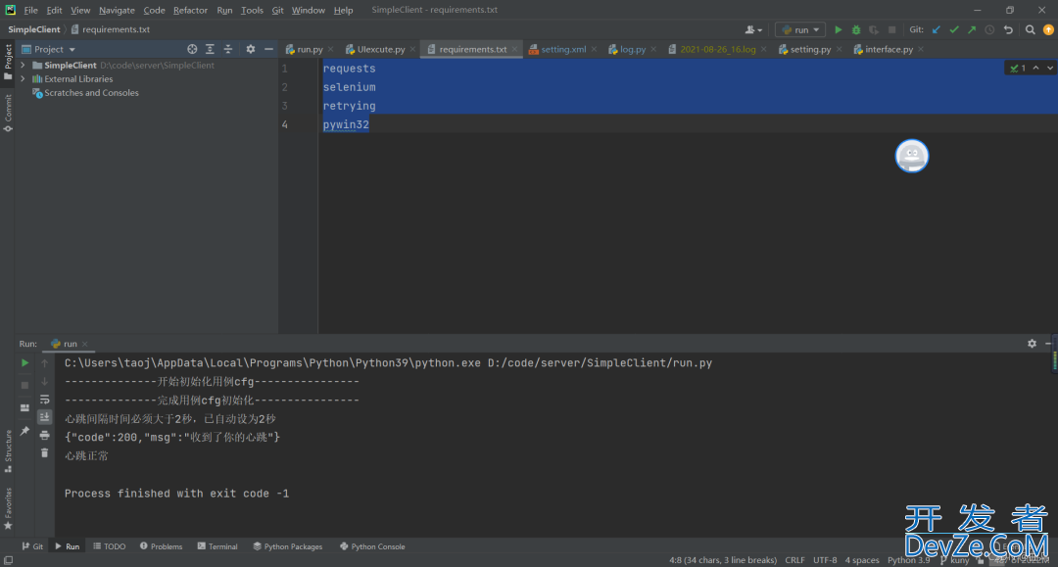
Task: Open the Python Console tool window
Action: 372,546
